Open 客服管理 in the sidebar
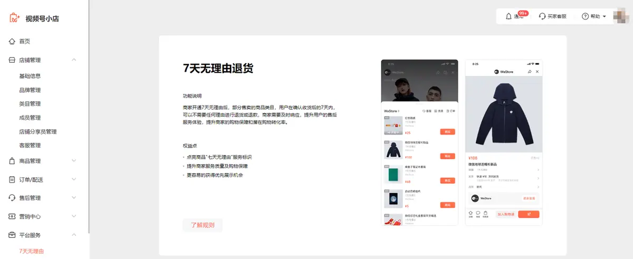The width and height of the screenshot is (633, 259). [x=30, y=146]
